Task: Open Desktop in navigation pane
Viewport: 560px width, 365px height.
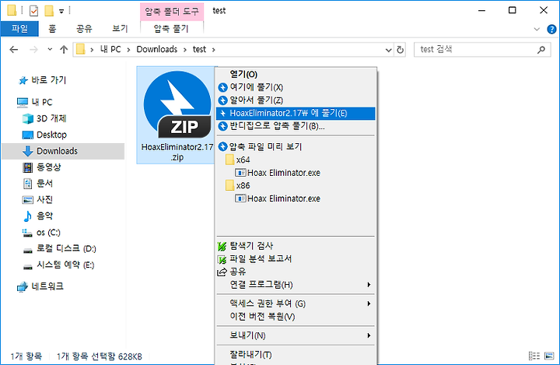Action: 51,135
